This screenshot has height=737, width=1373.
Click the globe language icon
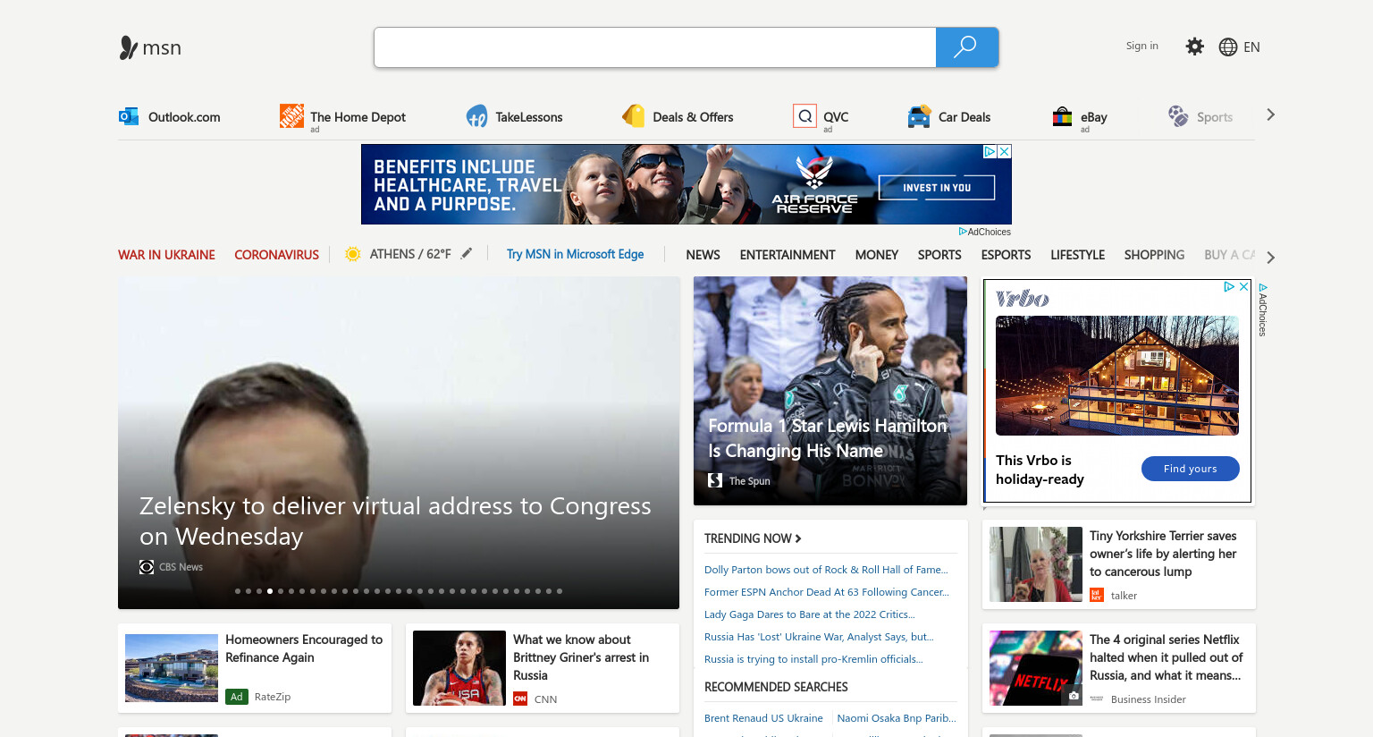[1228, 47]
